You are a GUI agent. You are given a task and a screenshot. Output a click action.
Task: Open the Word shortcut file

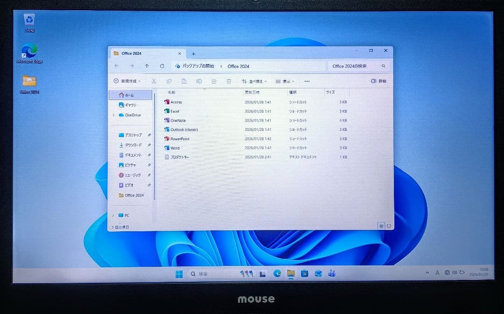coord(175,148)
